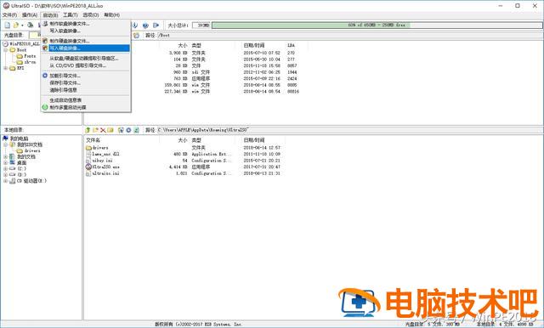The image size is (544, 328).
Task: Click the Help question-mark toolbar icon
Action: click(x=145, y=25)
